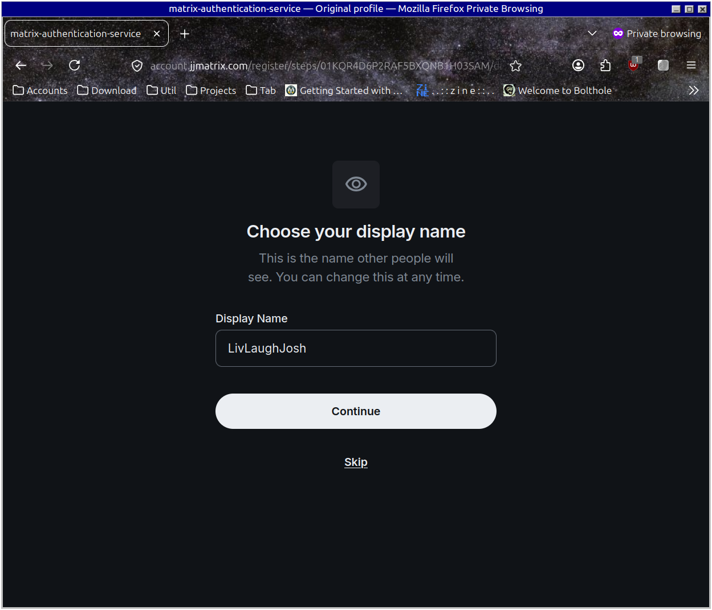Click the Skip link

pyautogui.click(x=356, y=462)
